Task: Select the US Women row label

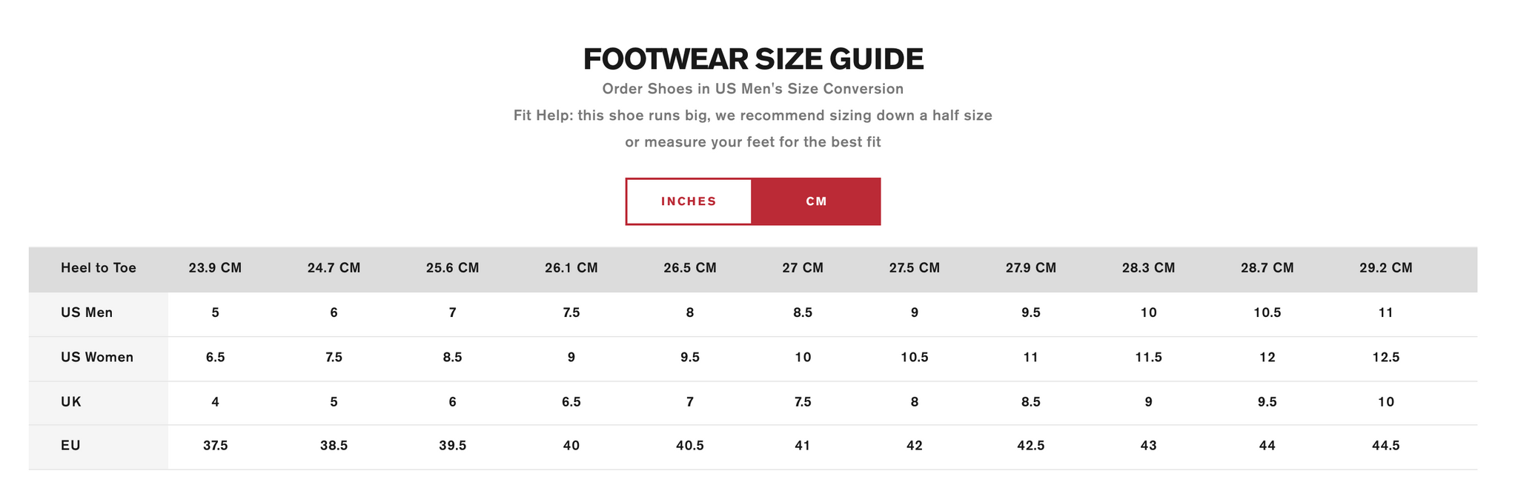Action: pos(97,358)
